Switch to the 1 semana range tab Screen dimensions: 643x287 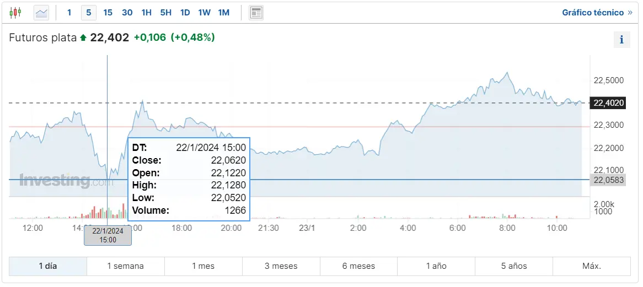point(125,266)
